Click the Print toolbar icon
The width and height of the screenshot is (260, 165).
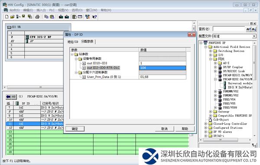point(37,16)
